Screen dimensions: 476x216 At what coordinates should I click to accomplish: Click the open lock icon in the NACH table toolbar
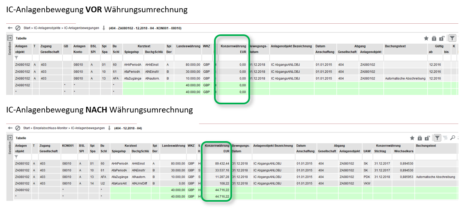[428, 138]
